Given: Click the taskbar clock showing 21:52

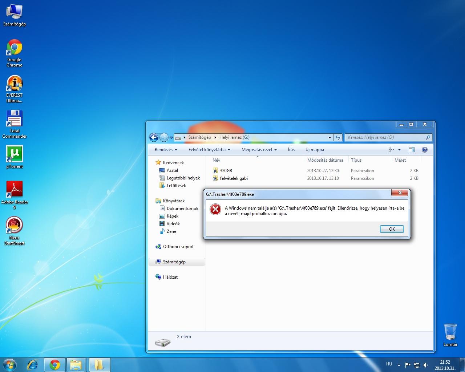Looking at the screenshot, I should point(445,365).
